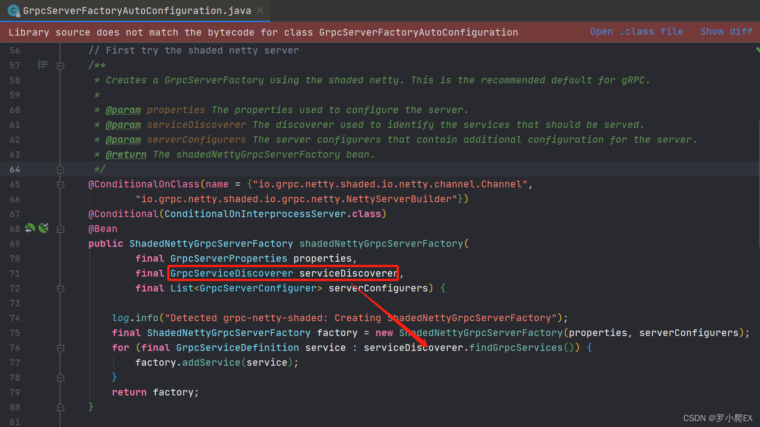This screenshot has height=427, width=760.
Task: Click the fold-end marker beside line 64
Action: pyautogui.click(x=61, y=169)
